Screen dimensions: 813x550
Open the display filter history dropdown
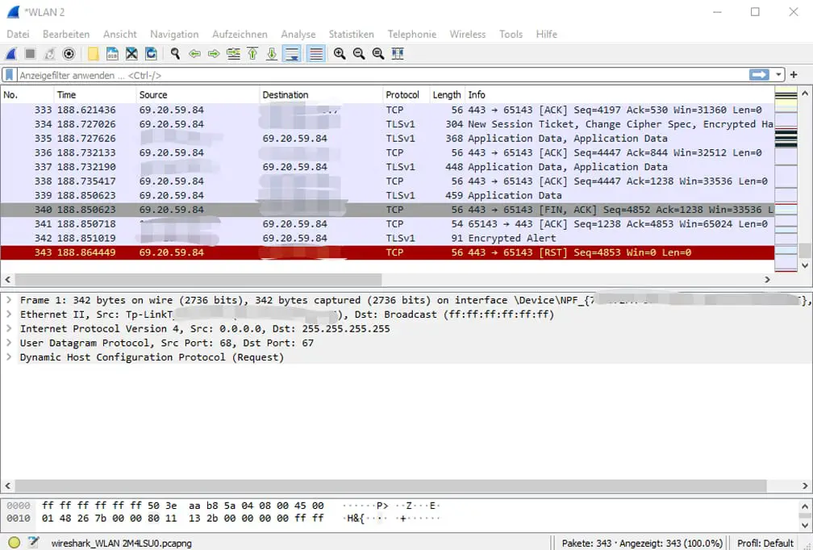[x=778, y=75]
